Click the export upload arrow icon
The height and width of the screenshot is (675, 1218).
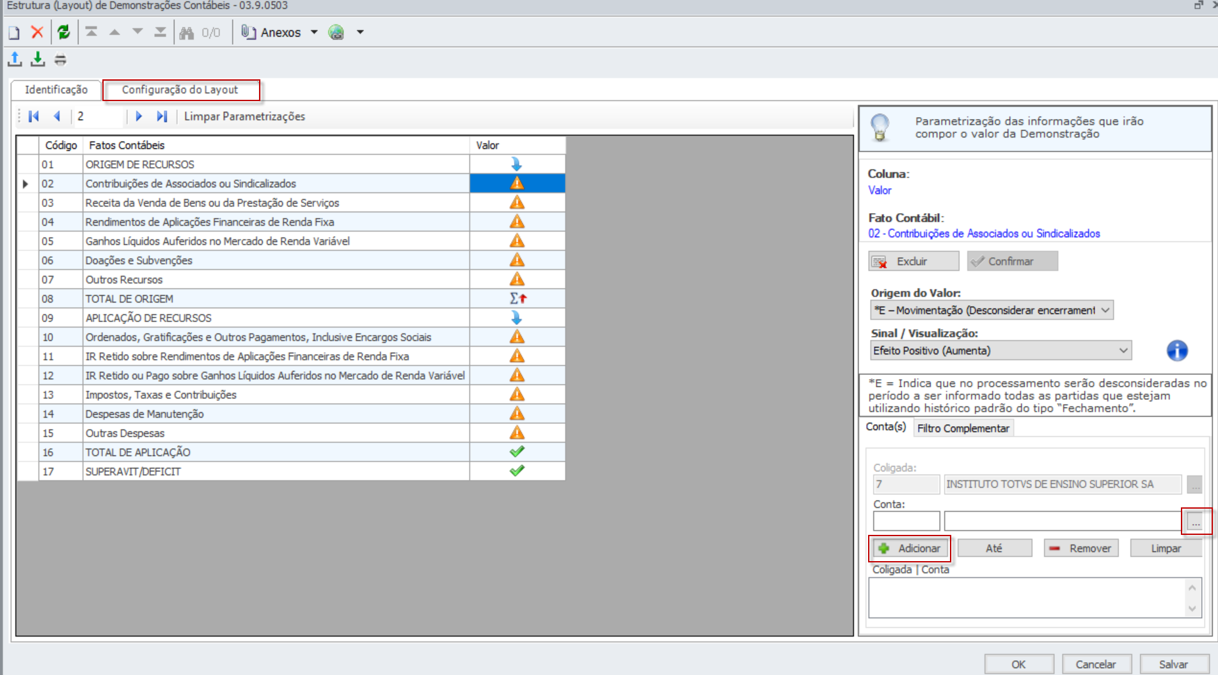pos(15,60)
